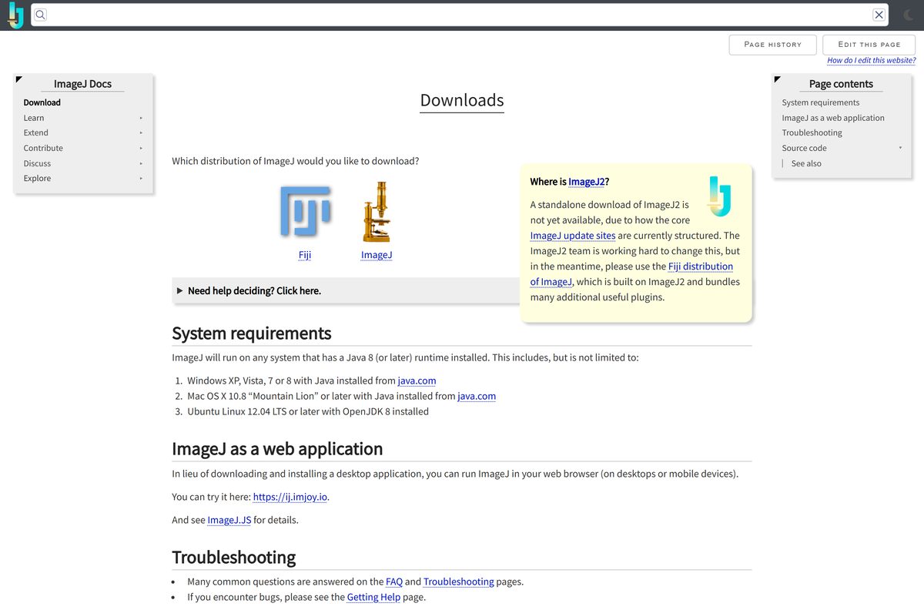Viewport: 924px width, 610px height.
Task: Open the ImageJ2 link in yellow box
Action: click(586, 182)
